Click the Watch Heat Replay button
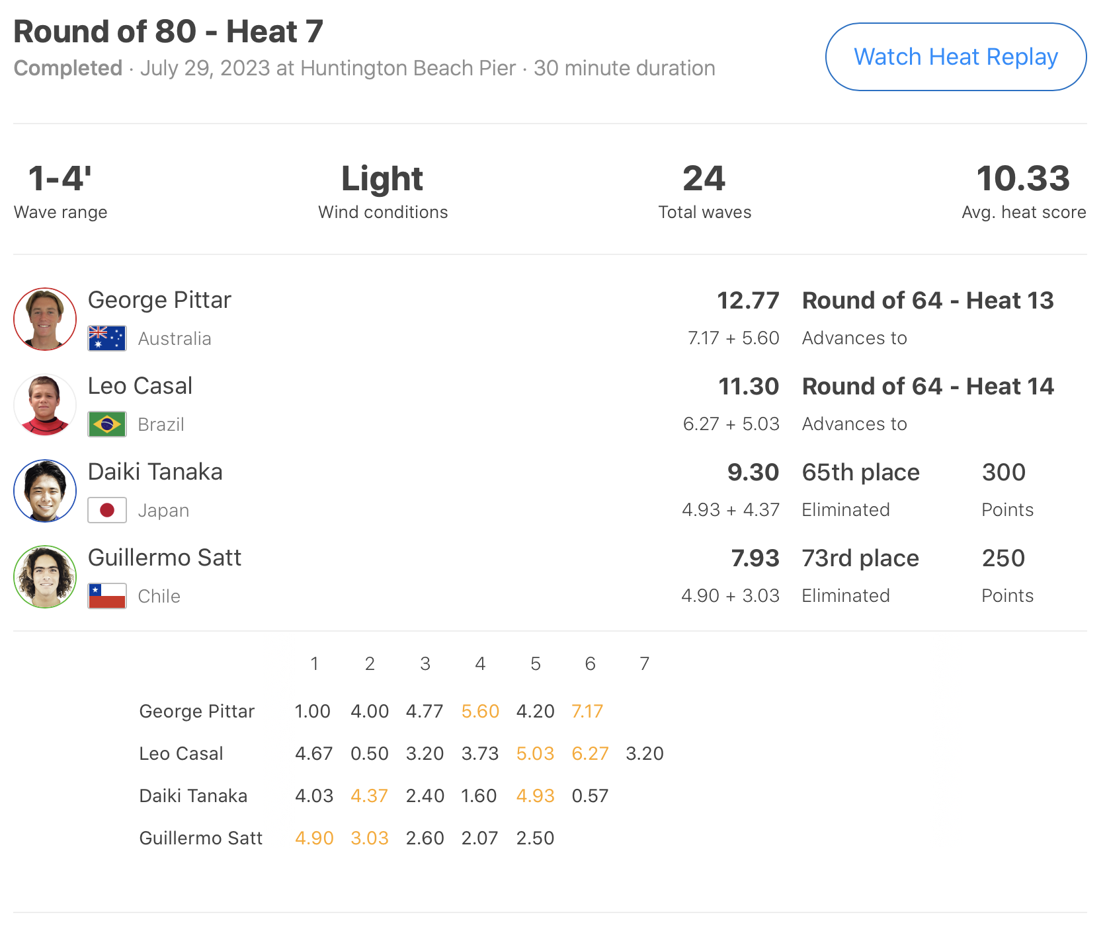The width and height of the screenshot is (1107, 925). (x=956, y=57)
